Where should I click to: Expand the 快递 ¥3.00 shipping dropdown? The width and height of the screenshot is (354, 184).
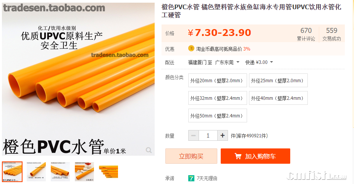click(259, 62)
